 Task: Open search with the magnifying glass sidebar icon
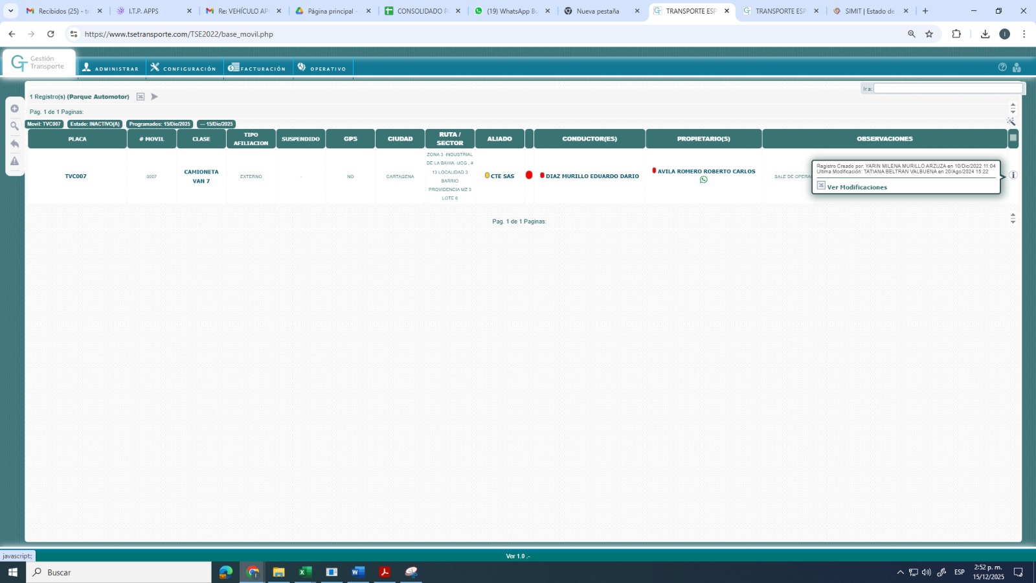point(14,126)
